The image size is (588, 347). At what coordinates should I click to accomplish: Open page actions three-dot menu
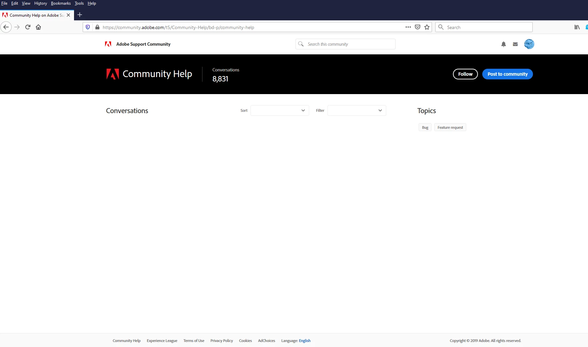[408, 27]
